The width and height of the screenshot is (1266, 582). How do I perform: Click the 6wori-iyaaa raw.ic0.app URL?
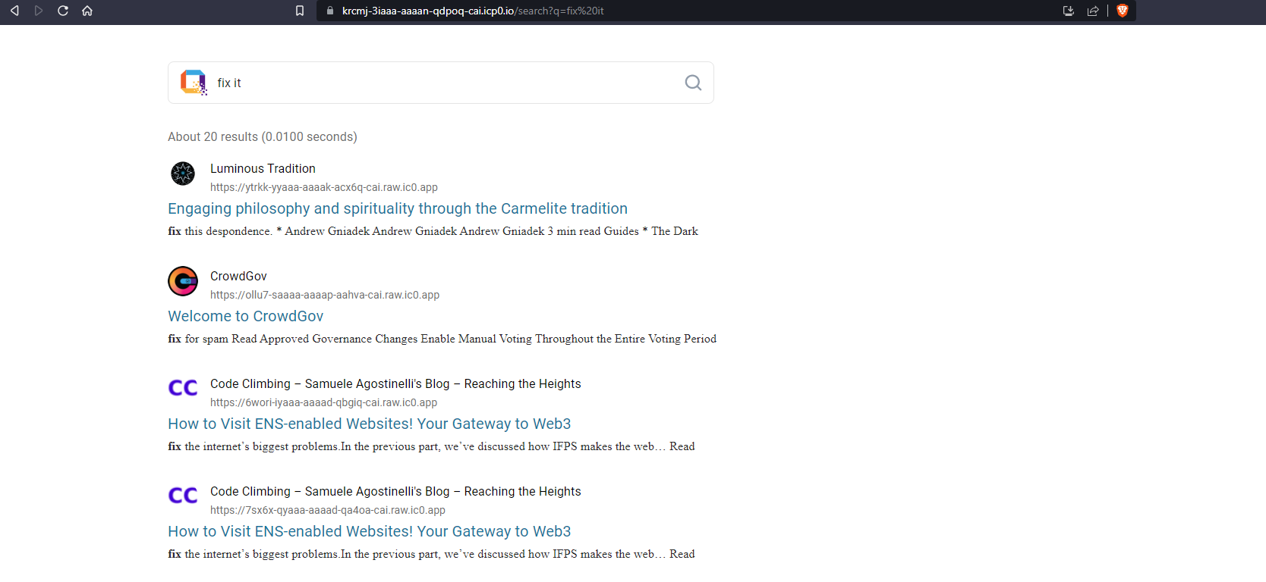[324, 402]
